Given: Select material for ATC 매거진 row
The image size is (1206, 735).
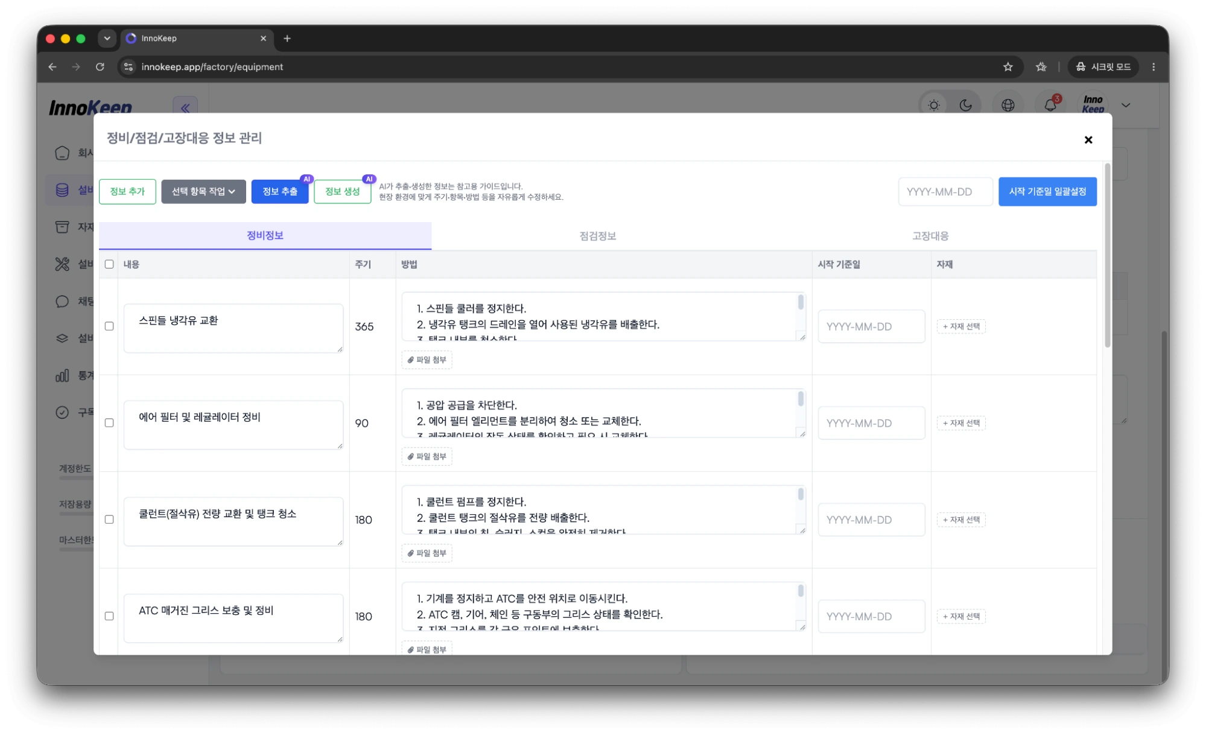Looking at the screenshot, I should pyautogui.click(x=961, y=616).
